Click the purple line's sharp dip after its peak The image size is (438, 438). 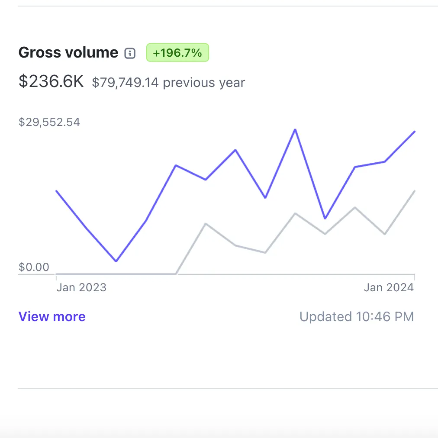point(325,219)
